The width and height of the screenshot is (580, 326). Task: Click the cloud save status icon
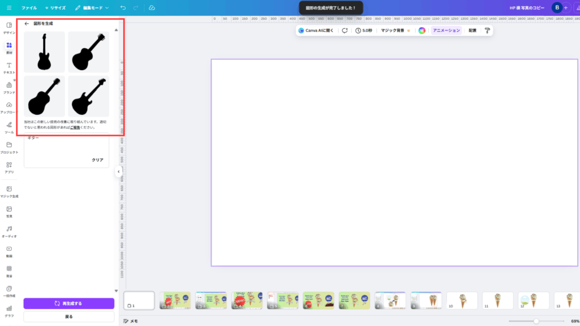[152, 8]
